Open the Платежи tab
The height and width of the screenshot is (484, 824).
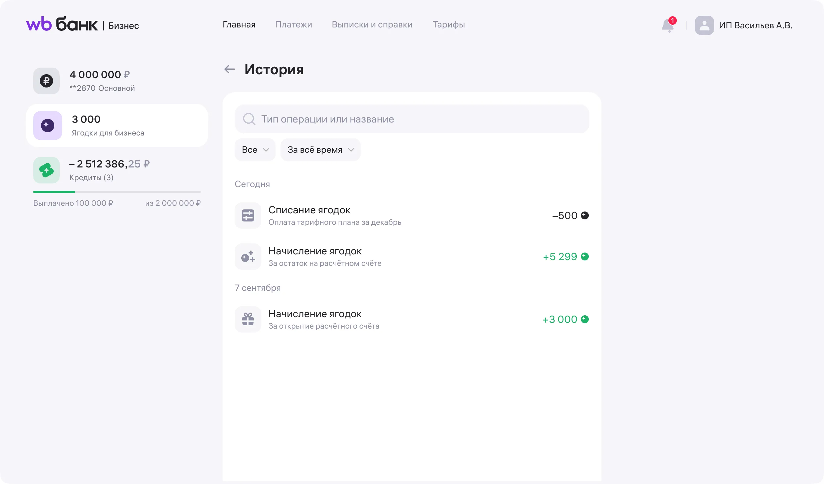tap(293, 24)
